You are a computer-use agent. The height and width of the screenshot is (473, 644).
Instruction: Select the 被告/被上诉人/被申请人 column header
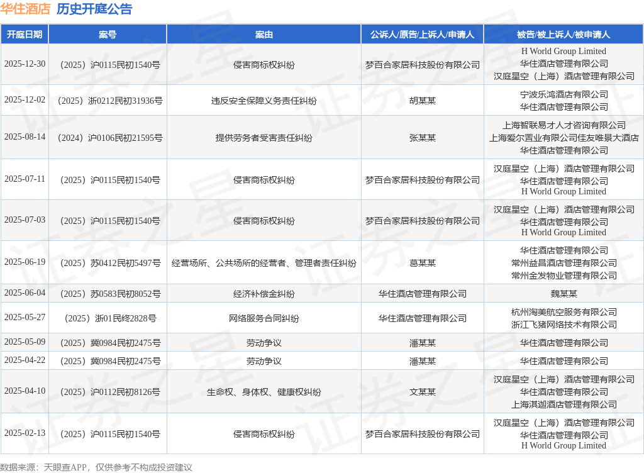tap(563, 35)
